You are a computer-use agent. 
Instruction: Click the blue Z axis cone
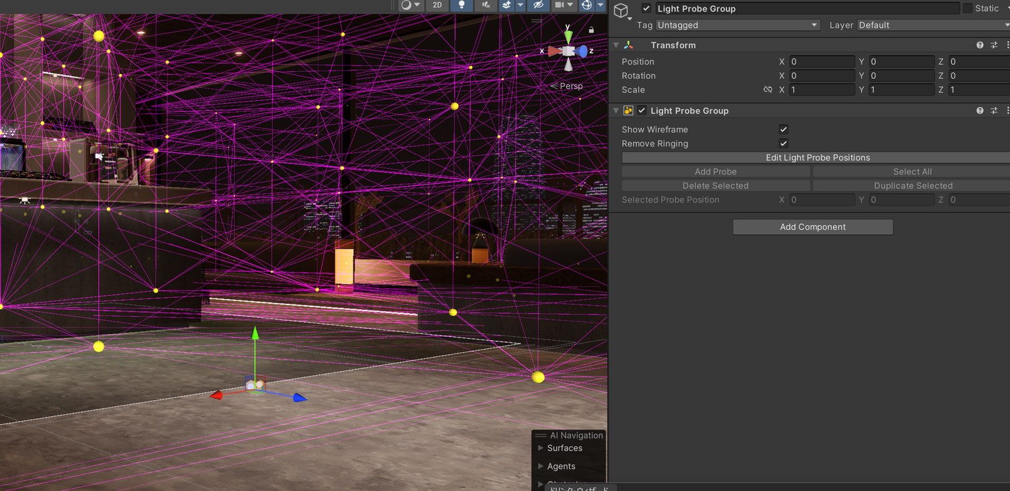click(x=583, y=51)
